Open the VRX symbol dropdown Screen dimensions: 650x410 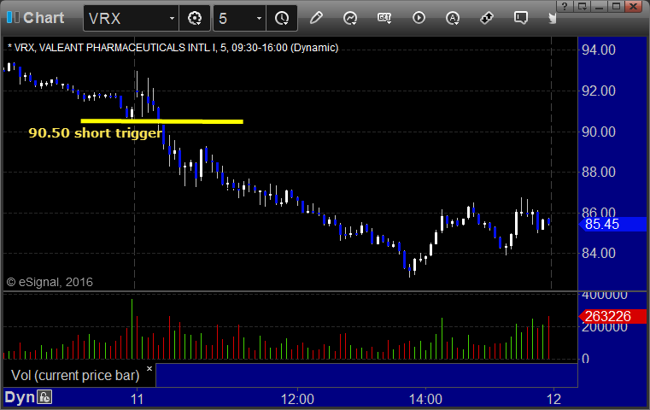[172, 19]
